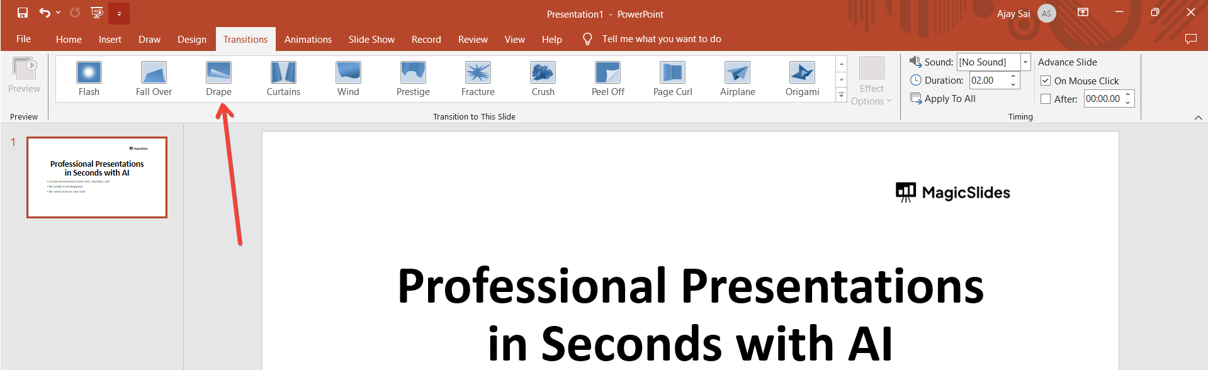Open Ribbon Display Options
The image size is (1208, 370).
[x=1083, y=13]
